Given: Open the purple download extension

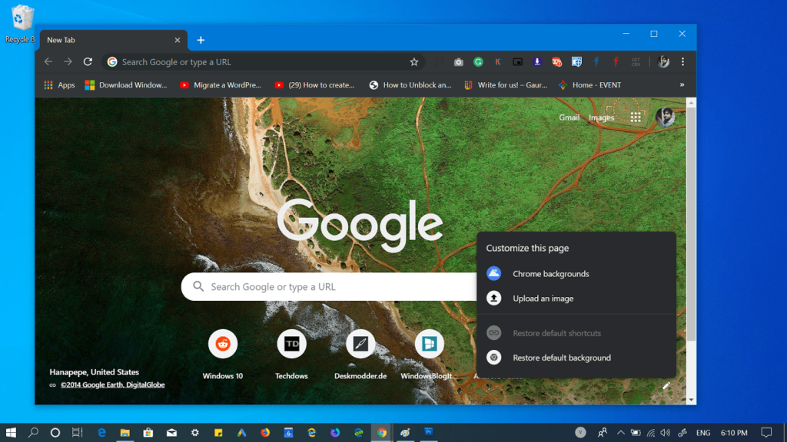Looking at the screenshot, I should [537, 61].
